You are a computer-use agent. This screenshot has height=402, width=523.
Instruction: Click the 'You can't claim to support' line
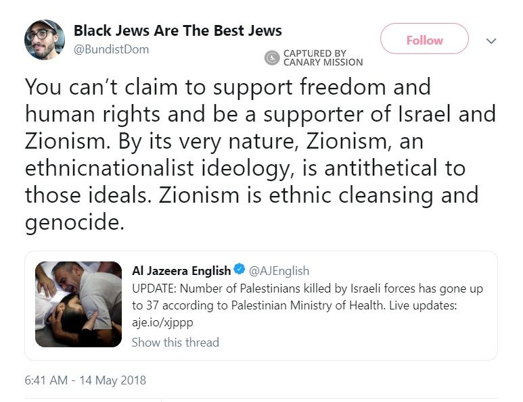click(227, 88)
